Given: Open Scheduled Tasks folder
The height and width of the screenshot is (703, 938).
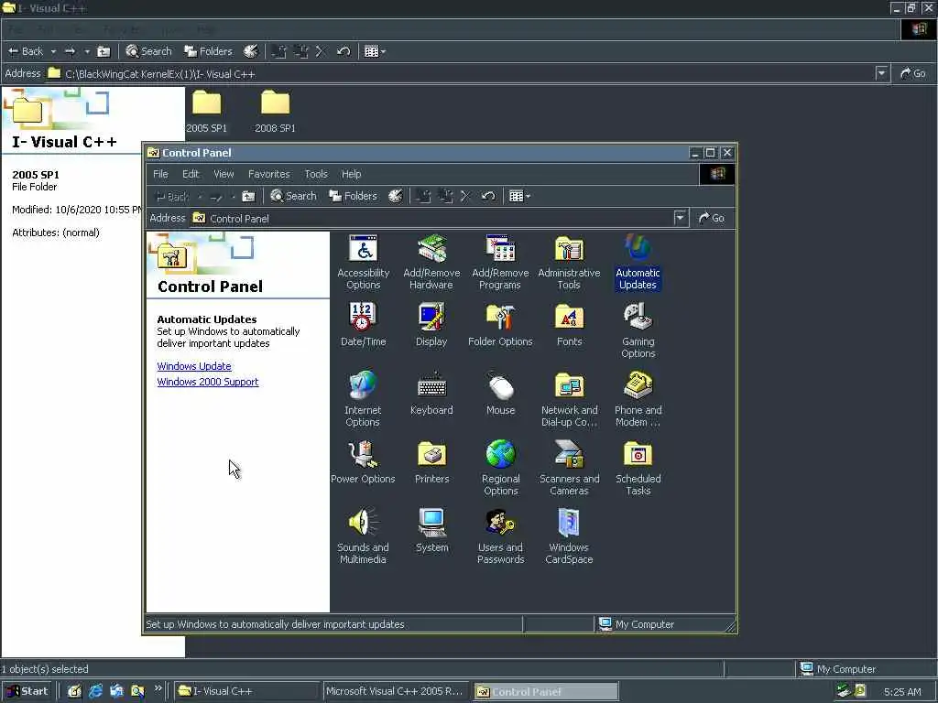Looking at the screenshot, I should [x=638, y=468].
